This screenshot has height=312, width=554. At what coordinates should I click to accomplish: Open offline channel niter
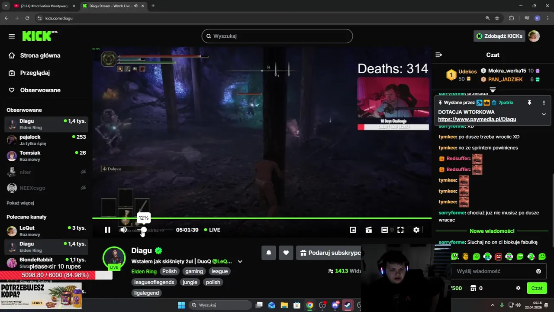46,172
